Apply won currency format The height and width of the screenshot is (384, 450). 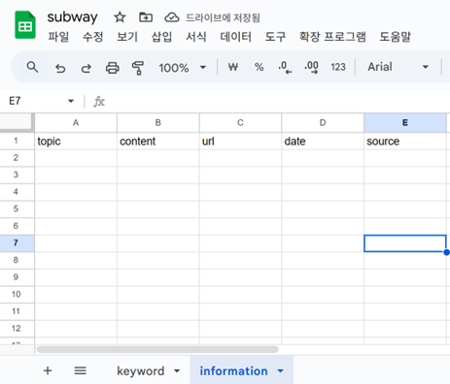pos(233,67)
